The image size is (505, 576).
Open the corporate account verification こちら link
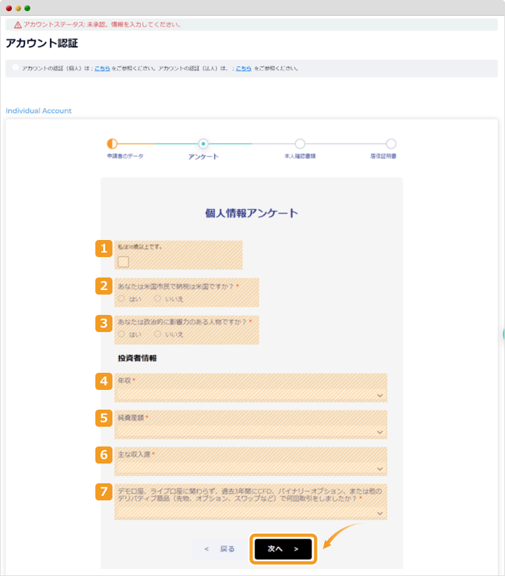pos(243,68)
